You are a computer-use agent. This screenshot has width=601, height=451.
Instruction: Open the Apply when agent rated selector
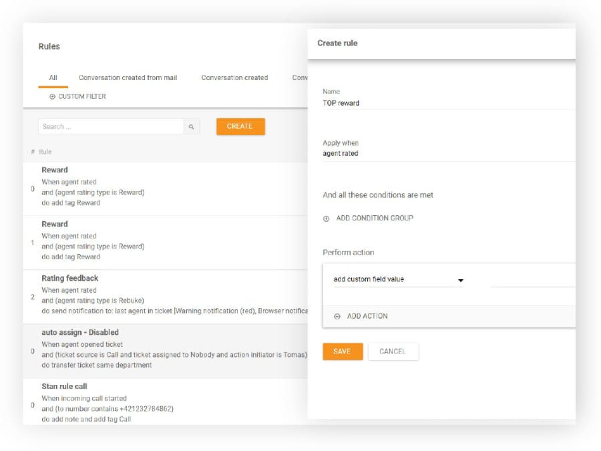447,154
